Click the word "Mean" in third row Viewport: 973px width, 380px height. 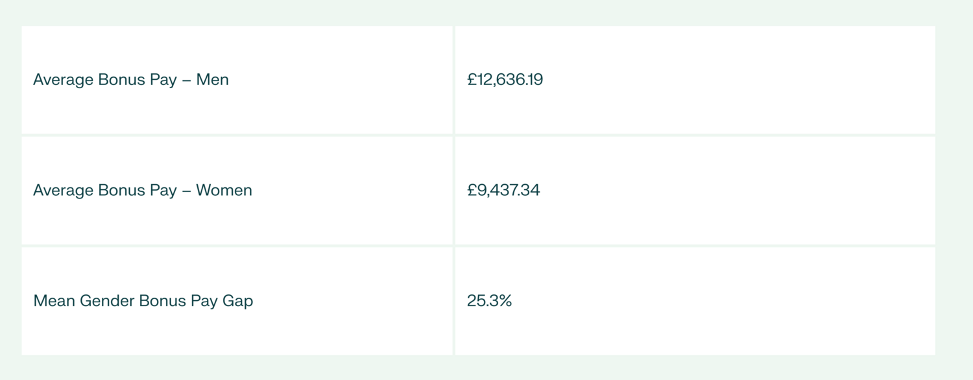click(x=54, y=301)
